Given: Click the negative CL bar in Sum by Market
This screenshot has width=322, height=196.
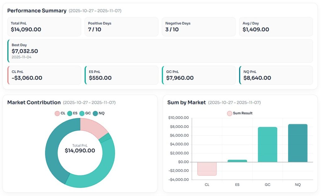Looking at the screenshot, I should [x=207, y=169].
